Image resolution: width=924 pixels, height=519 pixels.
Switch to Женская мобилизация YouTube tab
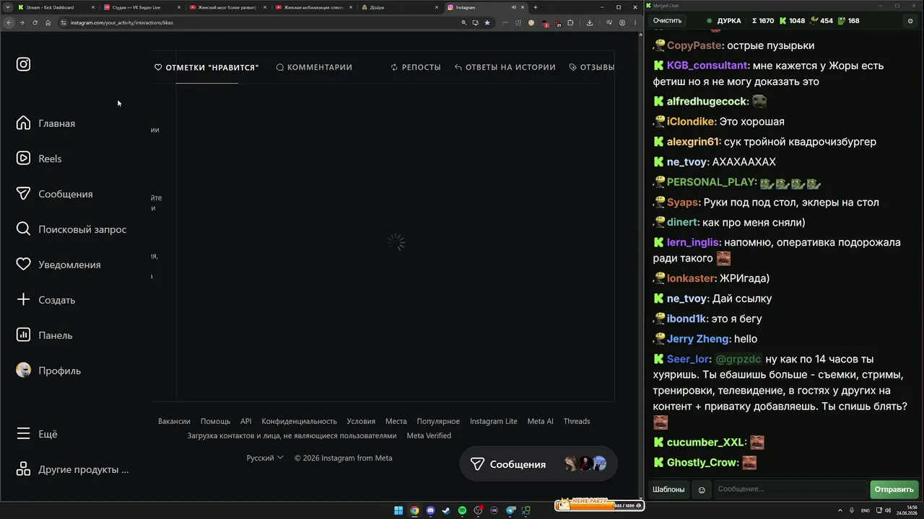click(x=313, y=7)
